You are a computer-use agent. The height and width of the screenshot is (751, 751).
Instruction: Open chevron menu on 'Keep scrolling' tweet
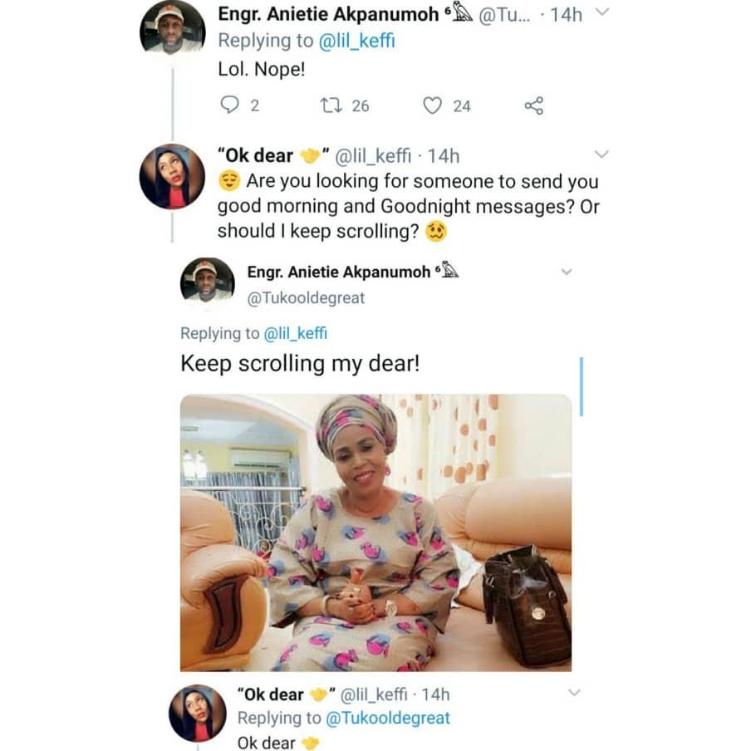pos(567,272)
